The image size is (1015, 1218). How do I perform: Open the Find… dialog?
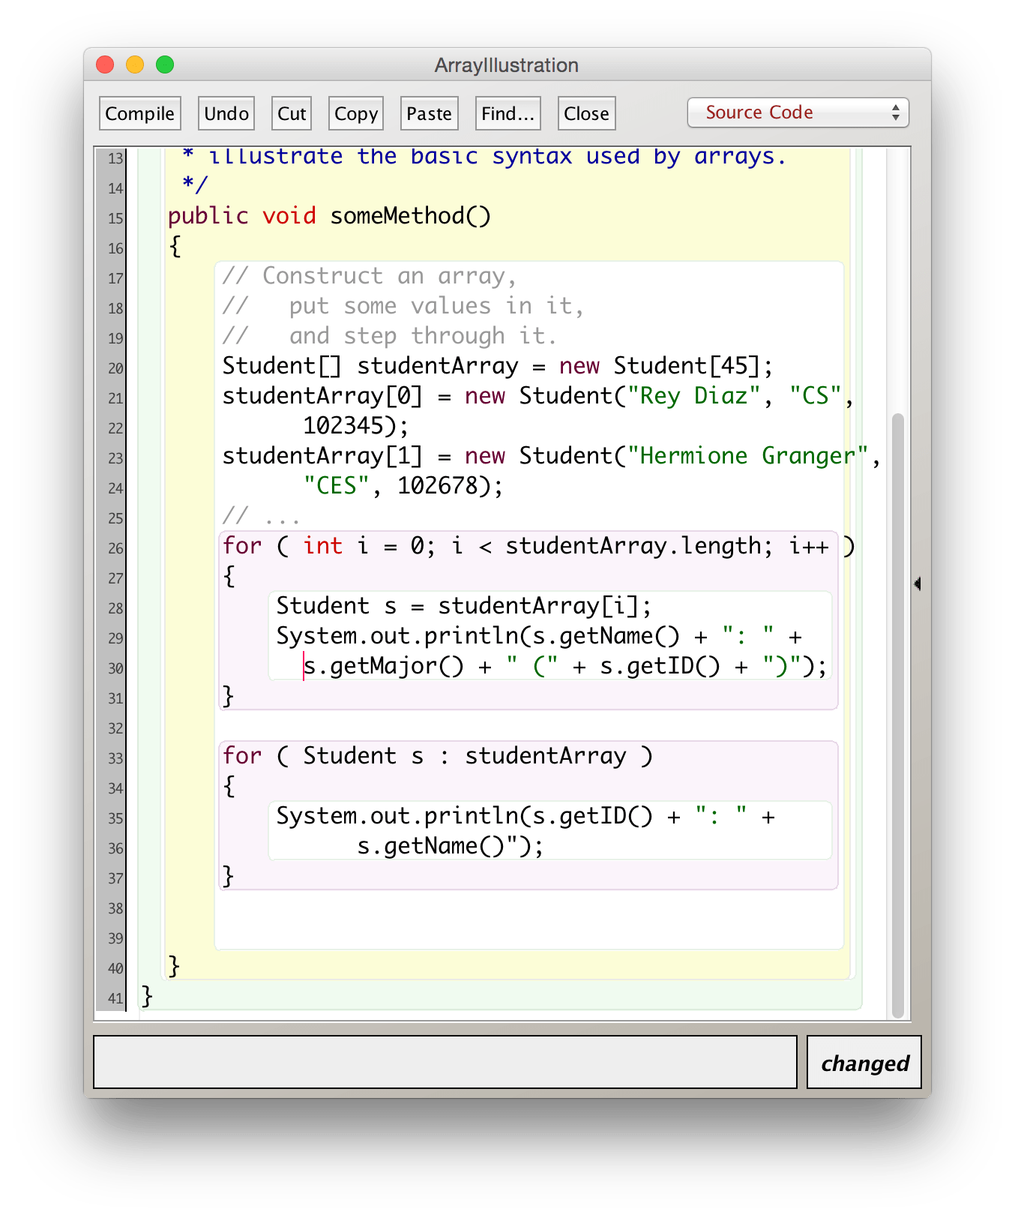pyautogui.click(x=508, y=113)
